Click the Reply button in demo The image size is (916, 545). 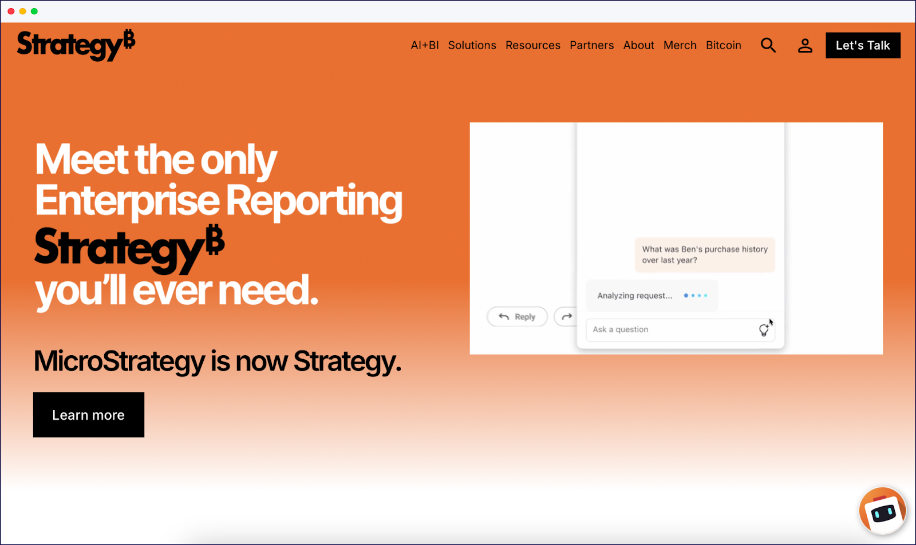pyautogui.click(x=517, y=317)
